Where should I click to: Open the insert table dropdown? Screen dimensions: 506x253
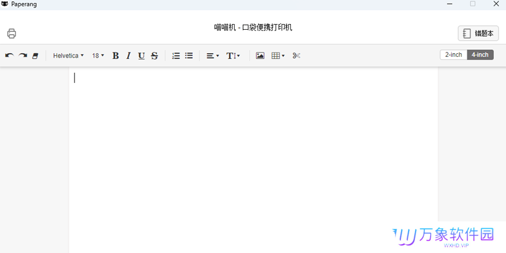(278, 56)
